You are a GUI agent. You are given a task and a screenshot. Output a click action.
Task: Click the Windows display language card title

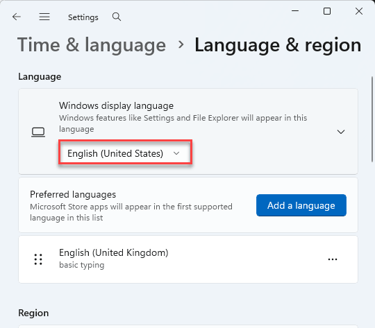[116, 105]
